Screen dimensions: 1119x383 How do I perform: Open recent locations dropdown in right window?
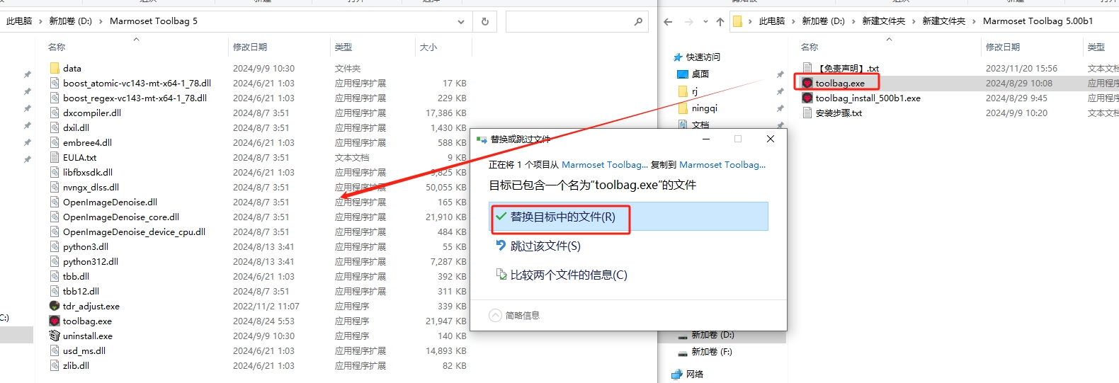point(706,22)
